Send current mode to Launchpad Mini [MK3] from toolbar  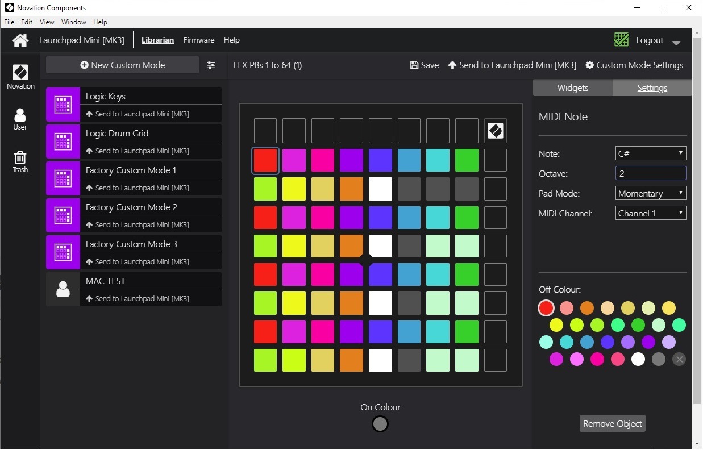click(x=512, y=65)
